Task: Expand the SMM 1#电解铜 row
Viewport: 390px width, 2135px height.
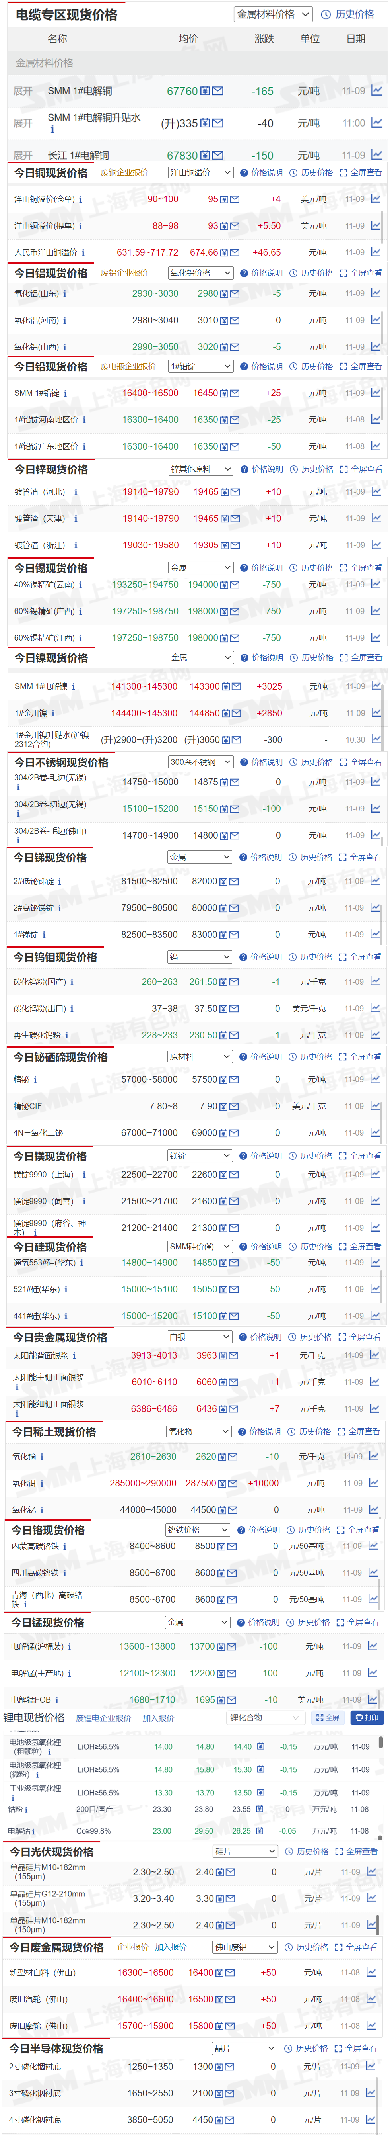Action: 23,91
